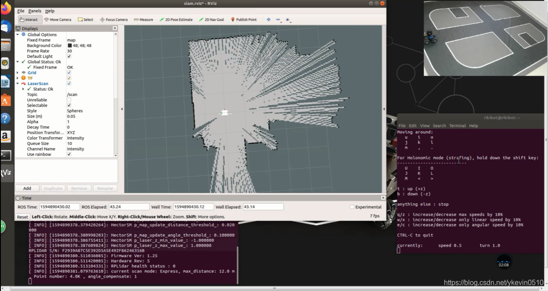Viewport: 548px width, 291px height.
Task: Click the blue minus remove-tool icon
Action: coord(278,20)
